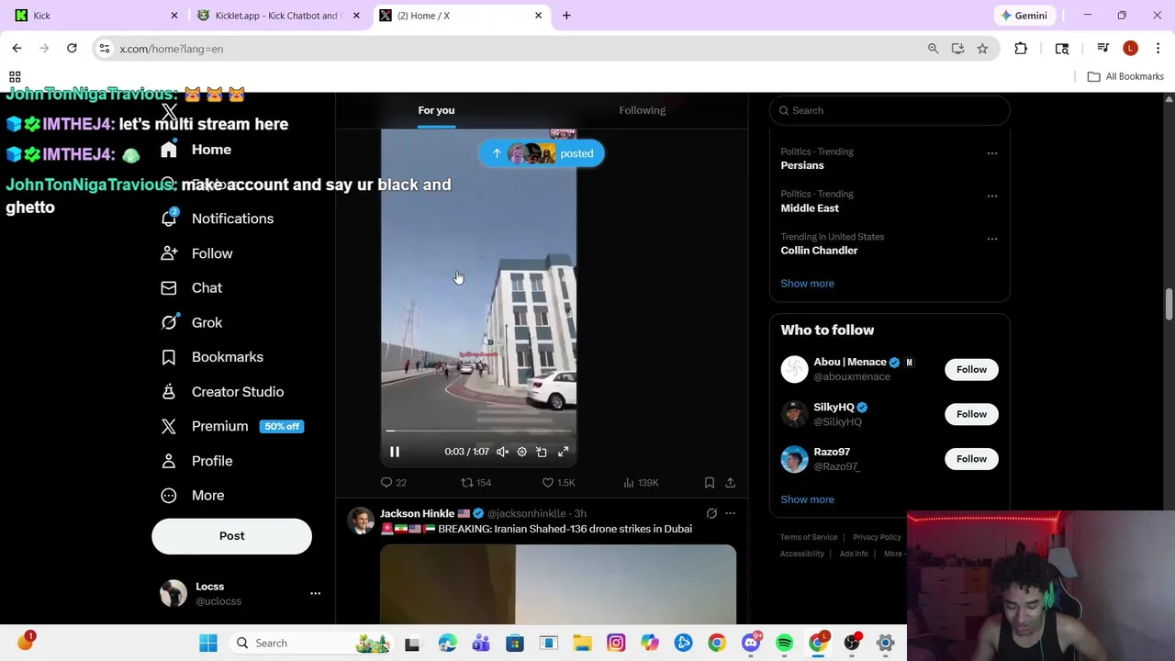
Task: Open Chat in the X sidebar
Action: [x=191, y=288]
